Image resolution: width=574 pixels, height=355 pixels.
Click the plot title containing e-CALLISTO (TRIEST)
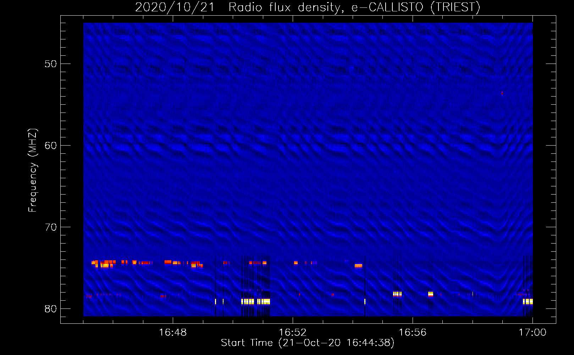tap(308, 7)
